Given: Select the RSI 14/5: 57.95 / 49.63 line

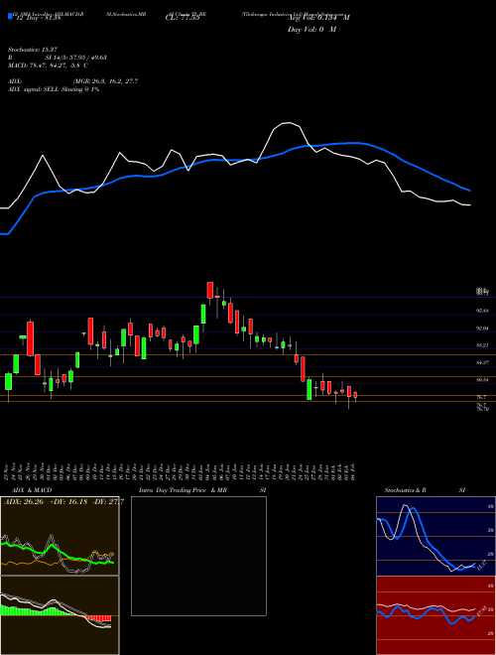Looking at the screenshot, I should tap(58, 58).
